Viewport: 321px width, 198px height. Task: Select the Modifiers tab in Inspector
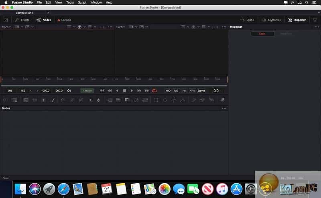pyautogui.click(x=286, y=34)
